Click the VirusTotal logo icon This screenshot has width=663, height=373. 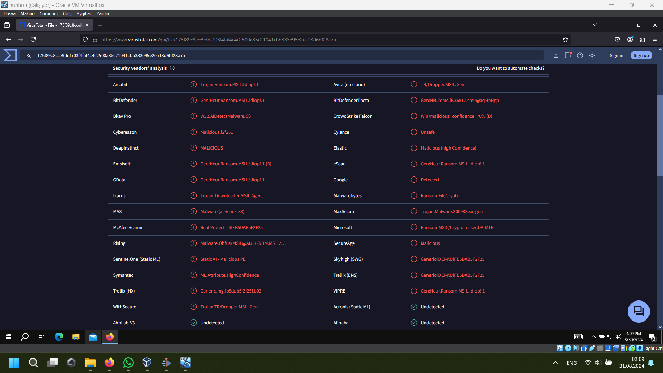pyautogui.click(x=10, y=55)
